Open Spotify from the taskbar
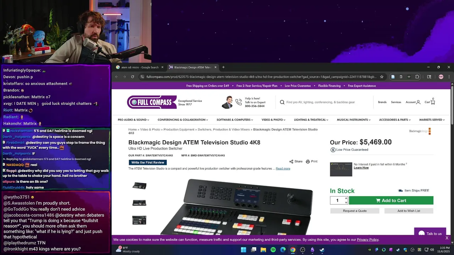Image resolution: width=454 pixels, height=255 pixels. (273, 250)
